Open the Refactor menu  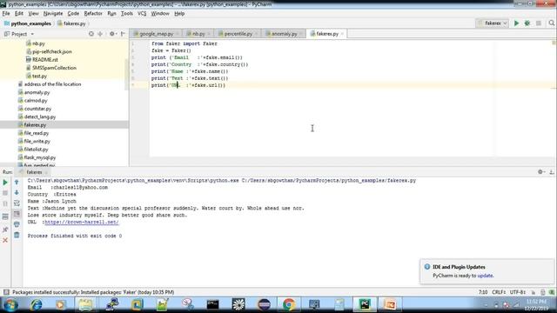[93, 14]
